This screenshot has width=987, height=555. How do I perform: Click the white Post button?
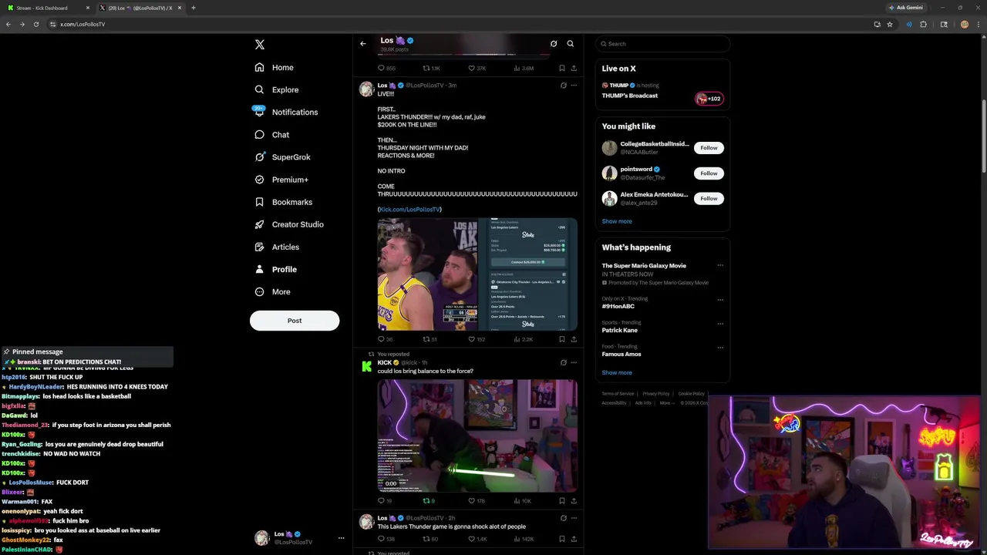295,321
